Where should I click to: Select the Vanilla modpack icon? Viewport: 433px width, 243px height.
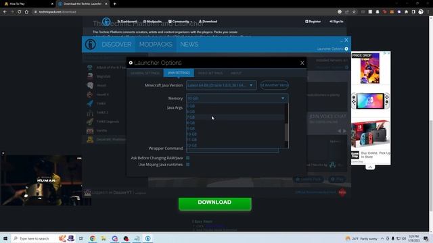tap(90, 130)
